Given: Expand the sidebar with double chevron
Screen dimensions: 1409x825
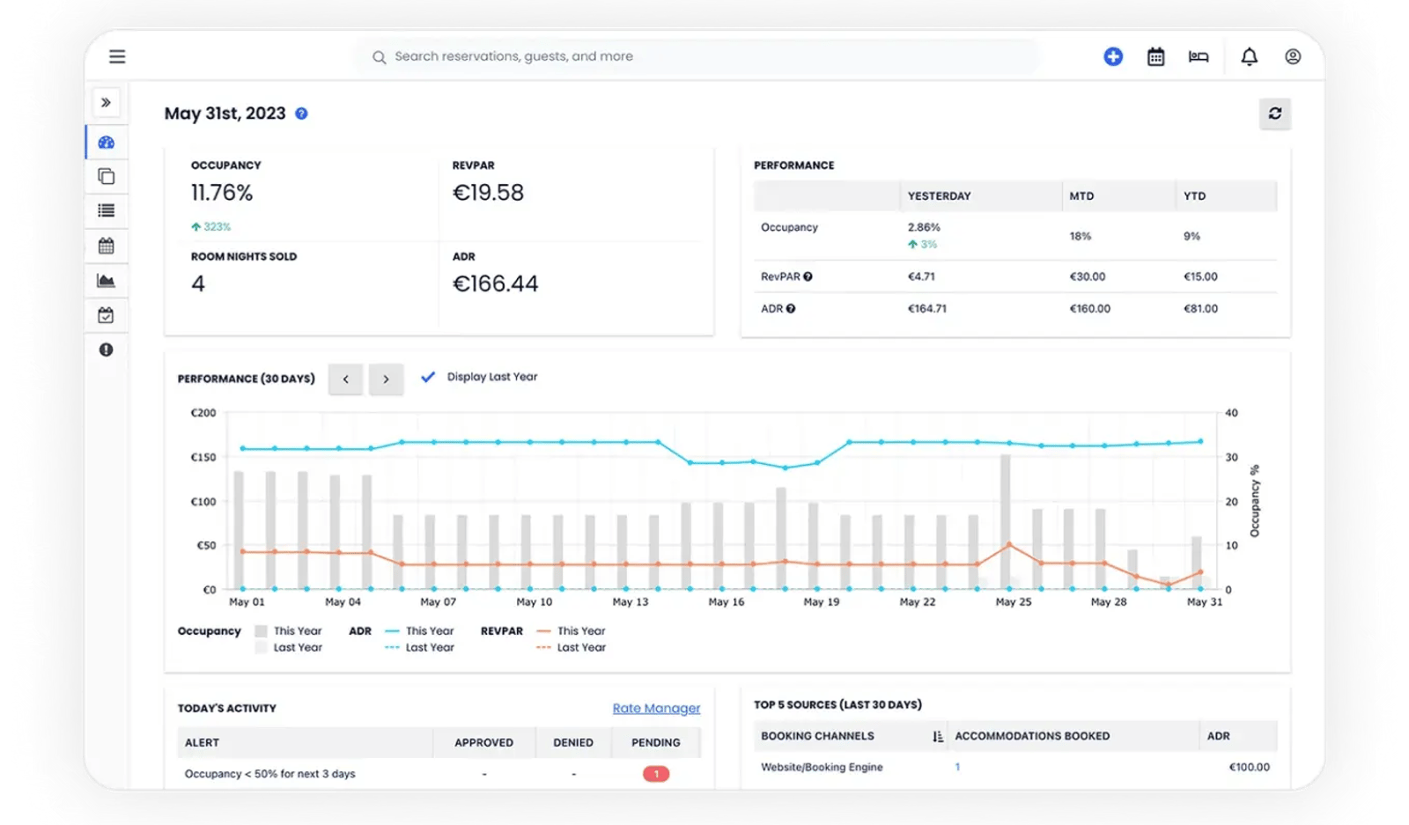Looking at the screenshot, I should tap(106, 102).
